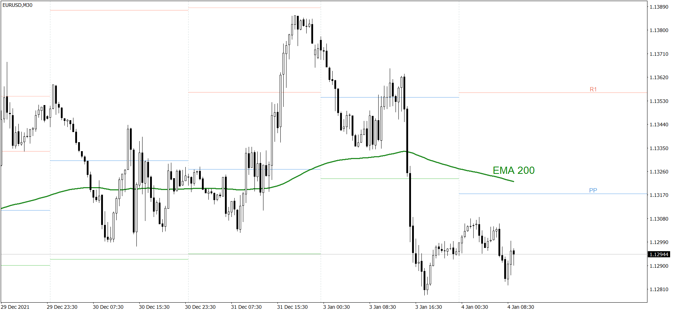The image size is (673, 312).
Task: Click the 30 Dec 15:30 time label
Action: 154,307
